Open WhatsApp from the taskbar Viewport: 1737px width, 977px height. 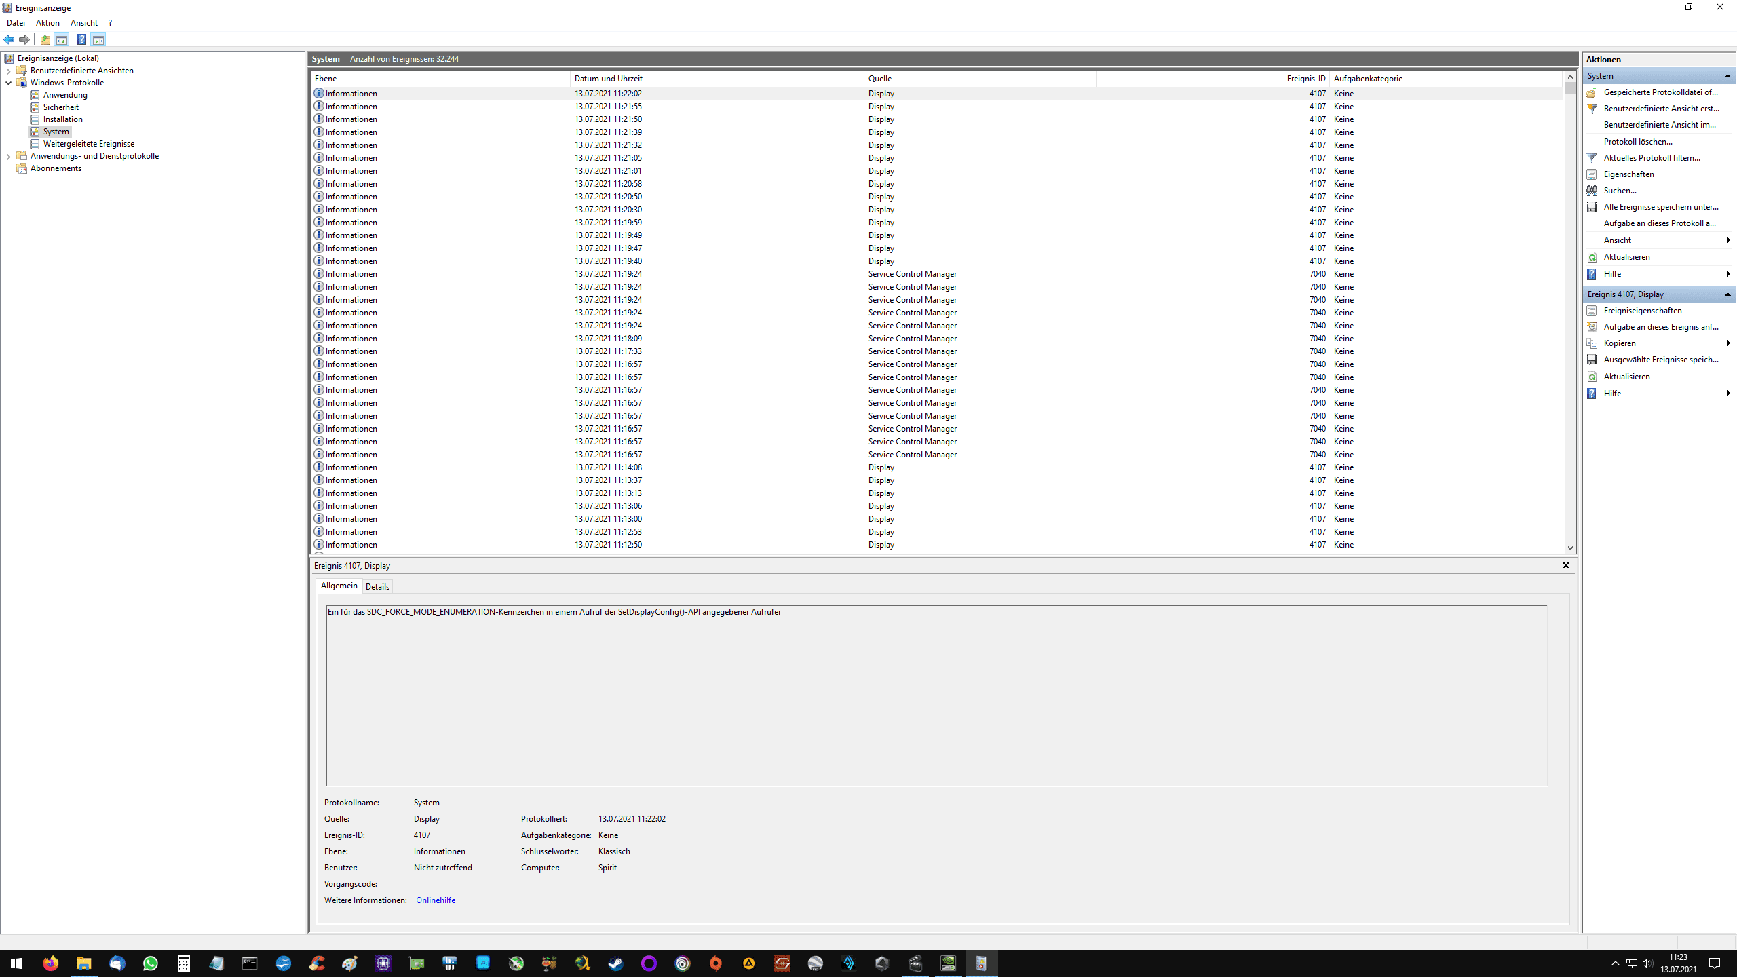pos(150,963)
